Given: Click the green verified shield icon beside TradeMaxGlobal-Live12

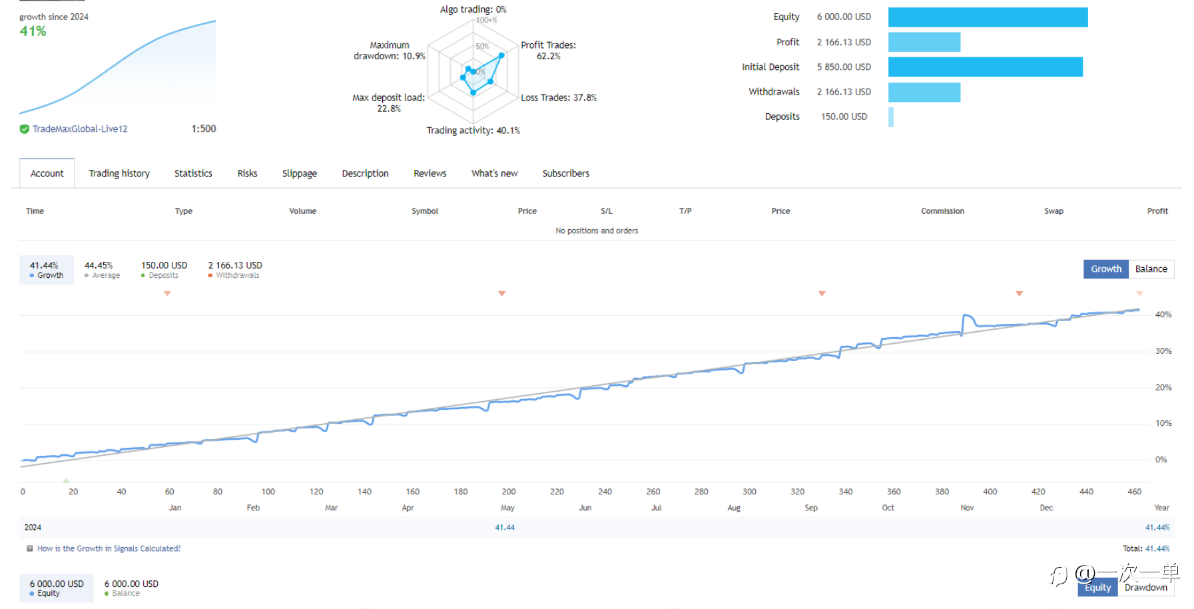Looking at the screenshot, I should point(24,129).
